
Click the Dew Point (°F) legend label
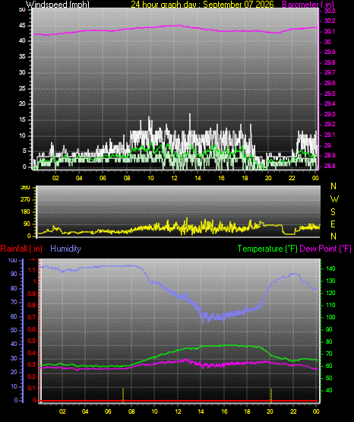coord(325,249)
